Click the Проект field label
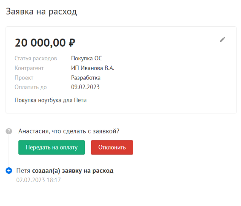 click(x=24, y=78)
